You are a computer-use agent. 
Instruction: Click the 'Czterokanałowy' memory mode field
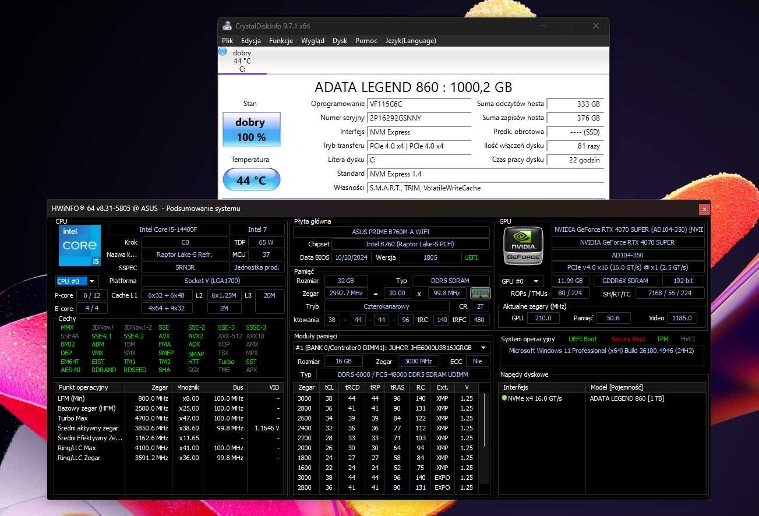387,306
